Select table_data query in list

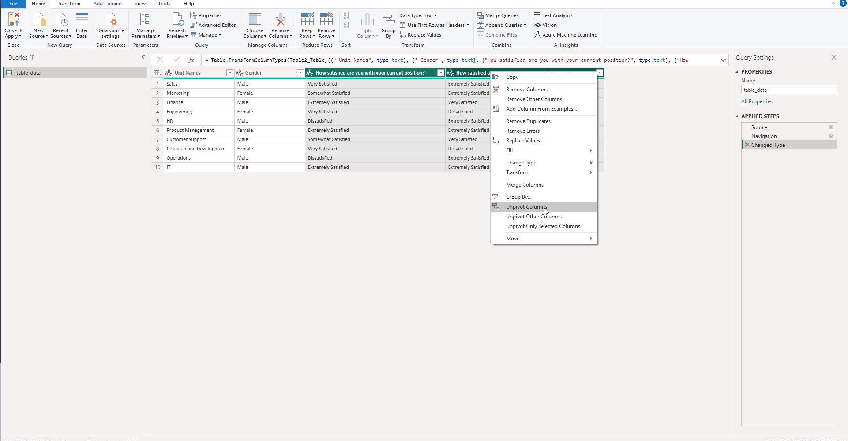coord(75,73)
